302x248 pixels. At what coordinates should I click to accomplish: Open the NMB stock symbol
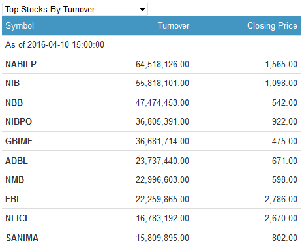tap(15, 179)
